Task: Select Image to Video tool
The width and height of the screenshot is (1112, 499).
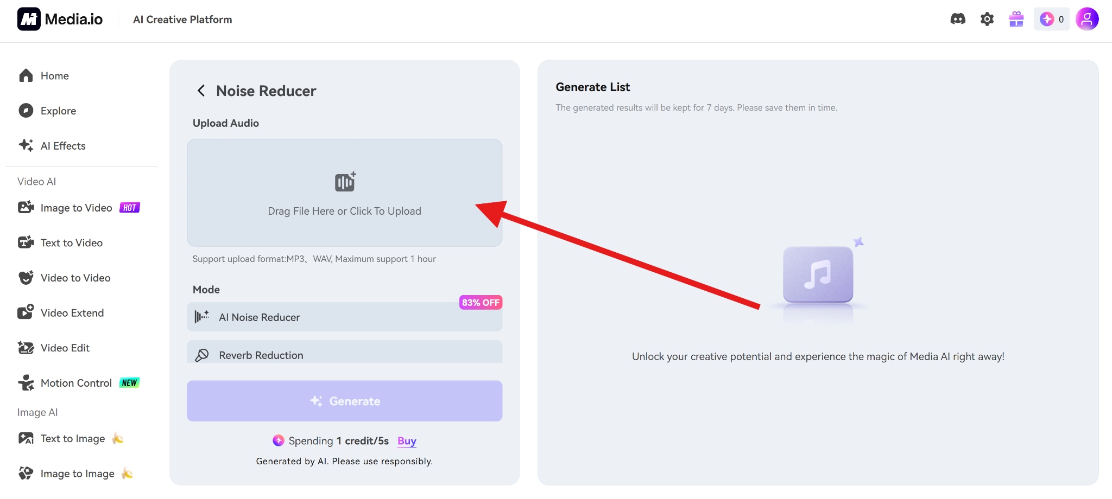Action: 76,208
